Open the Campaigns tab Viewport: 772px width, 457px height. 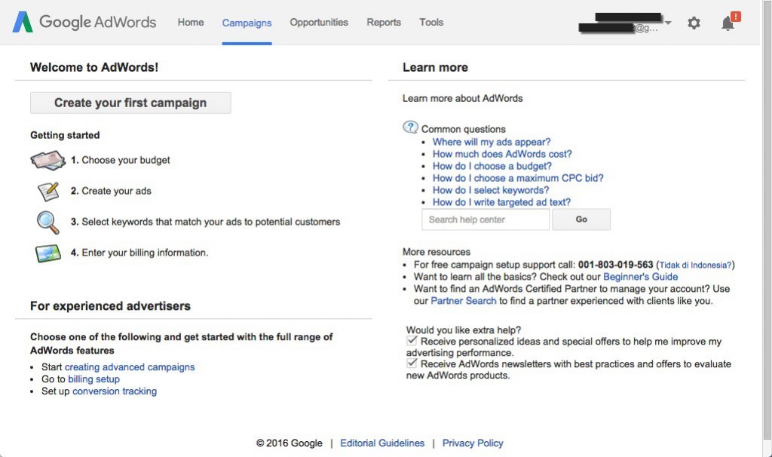[247, 23]
